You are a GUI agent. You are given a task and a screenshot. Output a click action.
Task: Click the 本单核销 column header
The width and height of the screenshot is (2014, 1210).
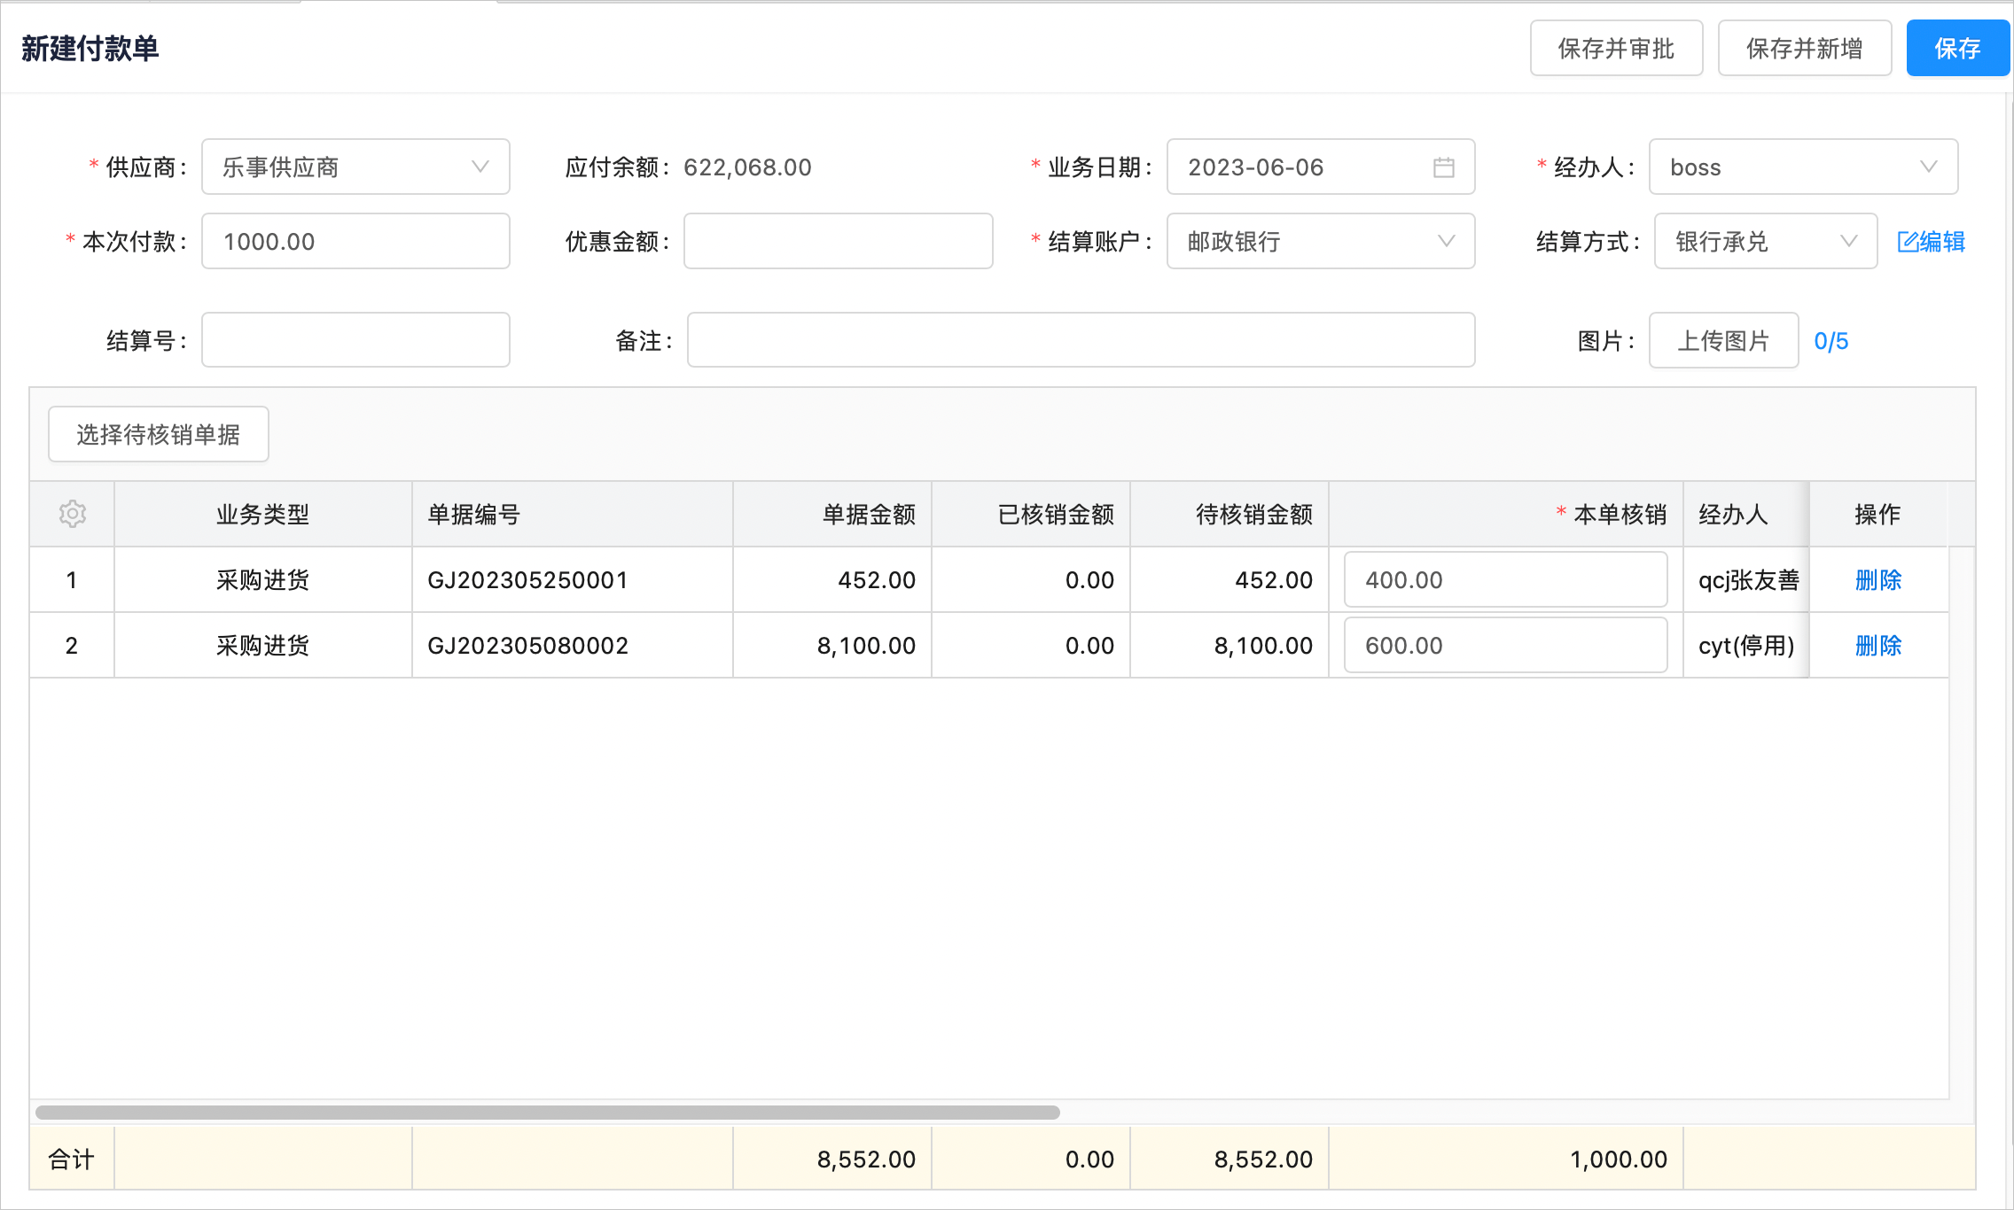pos(1506,514)
